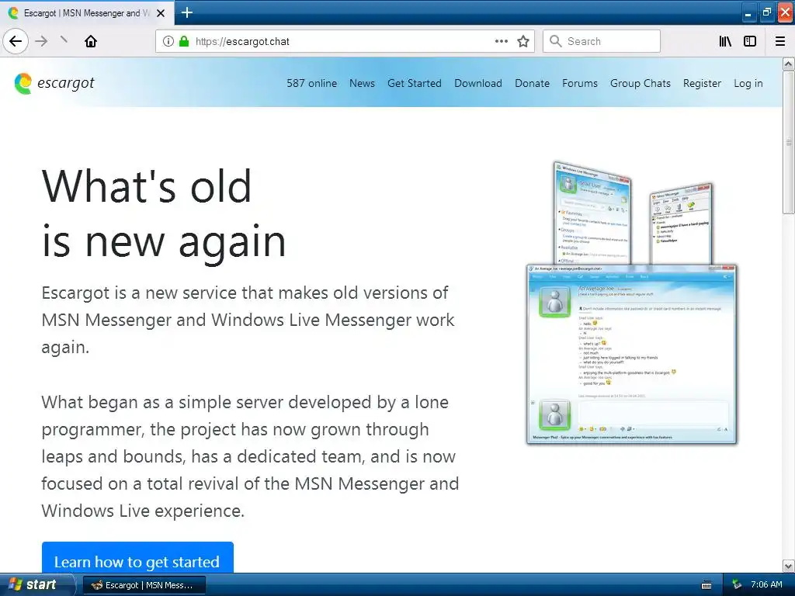Go back with the browser back arrow
This screenshot has width=795, height=596.
pyautogui.click(x=16, y=41)
